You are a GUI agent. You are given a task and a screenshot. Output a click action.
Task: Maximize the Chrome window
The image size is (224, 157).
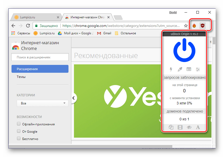198,13
